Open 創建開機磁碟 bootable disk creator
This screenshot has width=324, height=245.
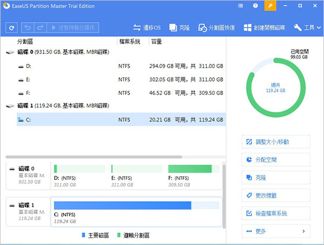(264, 28)
